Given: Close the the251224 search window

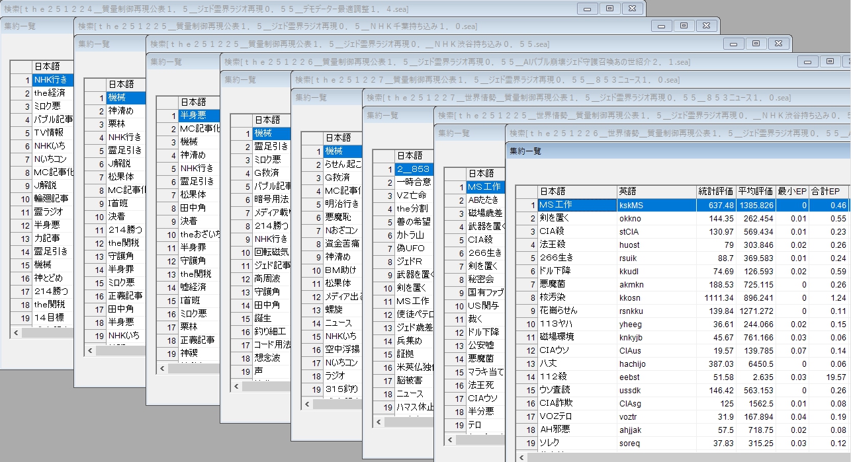Looking at the screenshot, I should (x=632, y=8).
